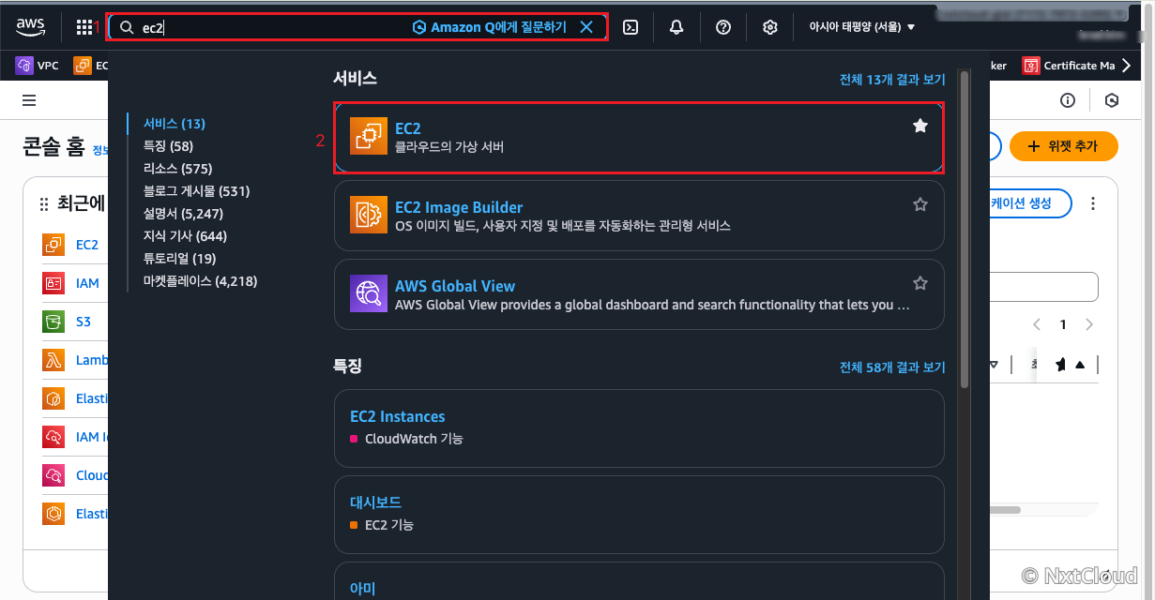Click the info circle icon
Image resolution: width=1155 pixels, height=600 pixels.
(x=1067, y=100)
